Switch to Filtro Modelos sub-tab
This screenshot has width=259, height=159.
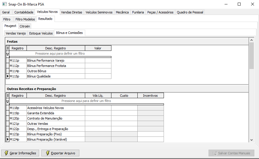pyautogui.click(x=25, y=19)
